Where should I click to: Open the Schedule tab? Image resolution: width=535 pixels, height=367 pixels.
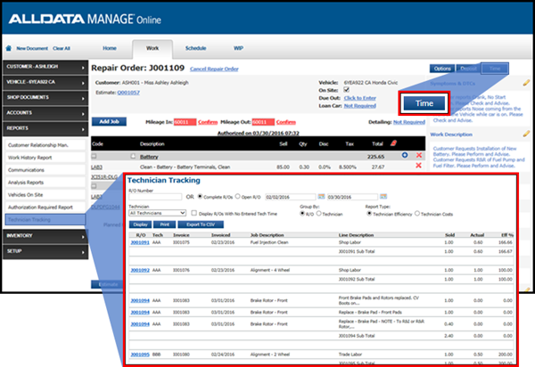pyautogui.click(x=196, y=48)
